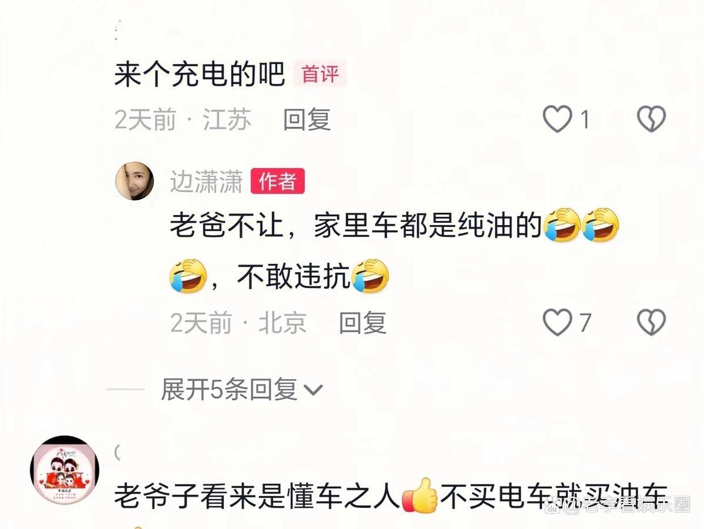Dislike the 来个充电的吧 comment broken heart
Image resolution: width=704 pixels, height=529 pixels.
click(651, 120)
